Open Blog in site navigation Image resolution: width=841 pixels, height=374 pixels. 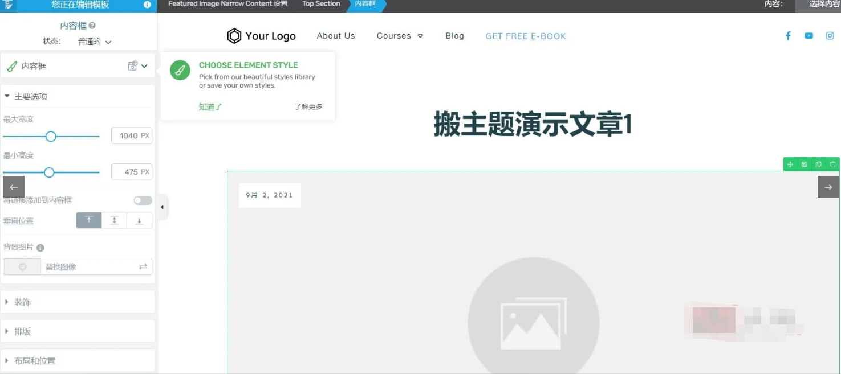click(x=454, y=36)
